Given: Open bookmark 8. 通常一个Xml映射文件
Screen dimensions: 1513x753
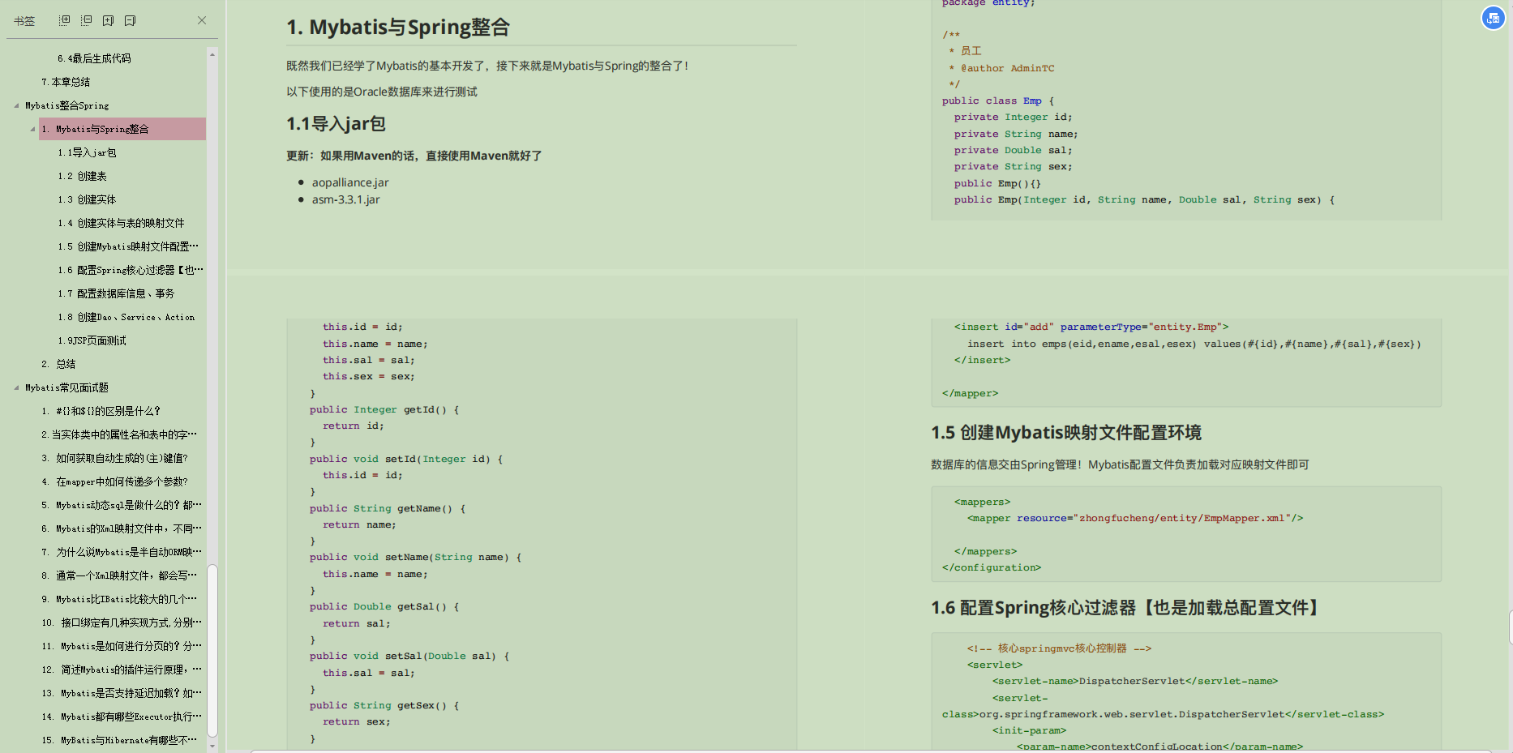Looking at the screenshot, I should pyautogui.click(x=119, y=575).
